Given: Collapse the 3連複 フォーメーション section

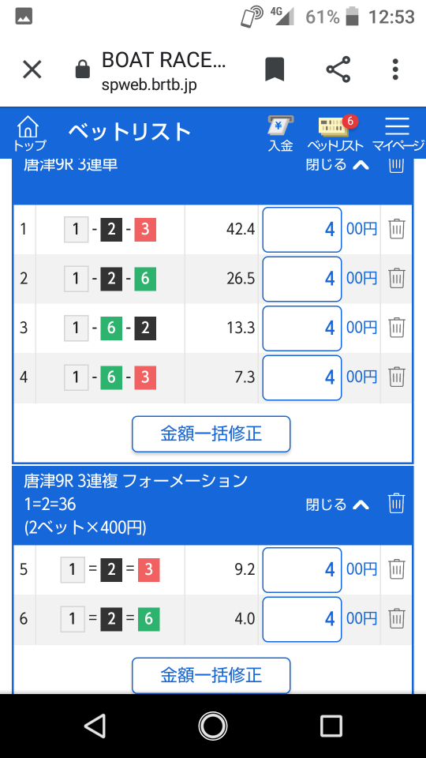Looking at the screenshot, I should (x=338, y=505).
